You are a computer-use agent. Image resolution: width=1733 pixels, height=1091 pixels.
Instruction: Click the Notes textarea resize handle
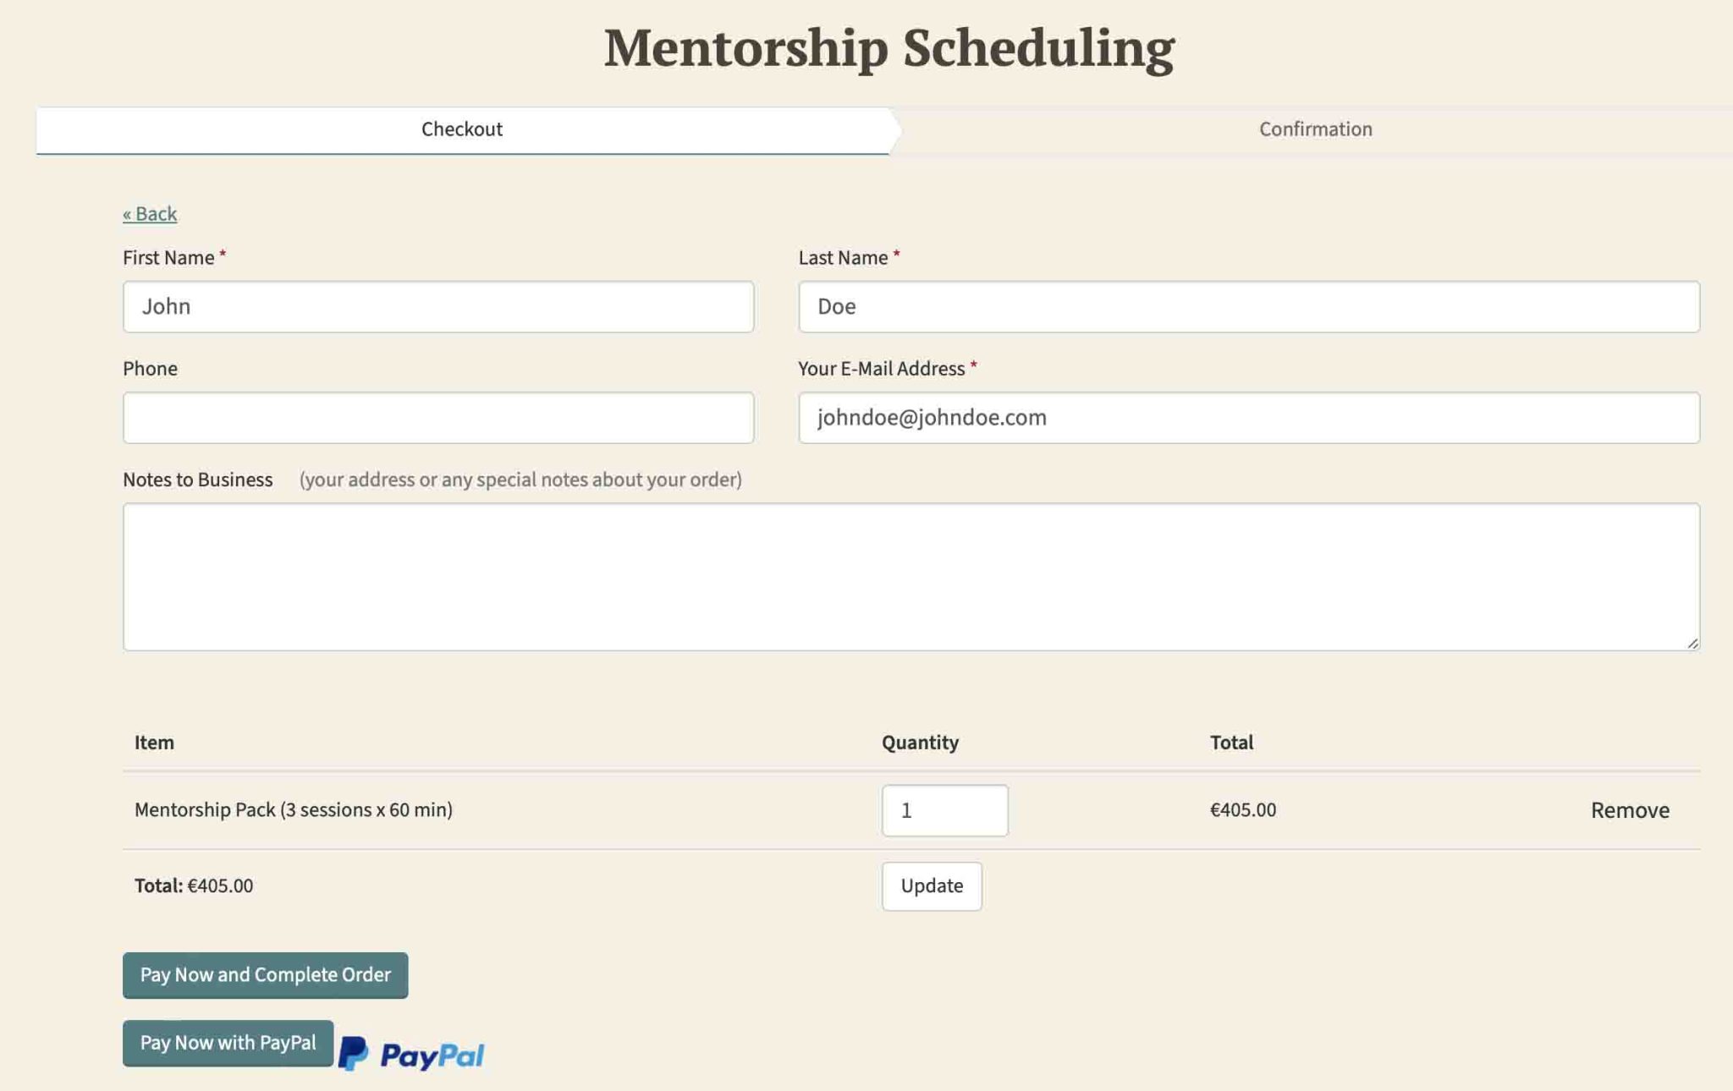click(1692, 643)
